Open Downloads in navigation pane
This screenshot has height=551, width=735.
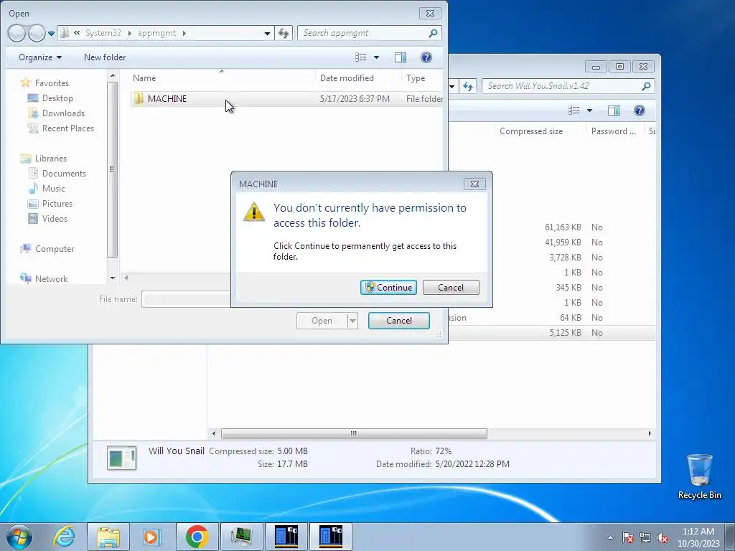point(63,113)
